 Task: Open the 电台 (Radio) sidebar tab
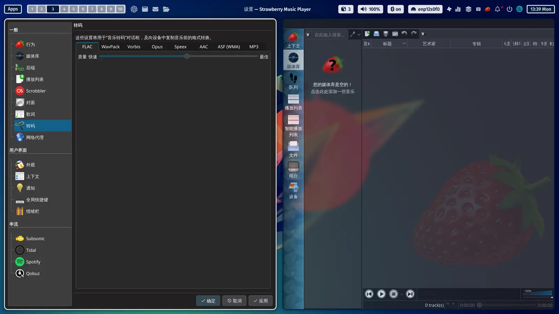click(293, 170)
